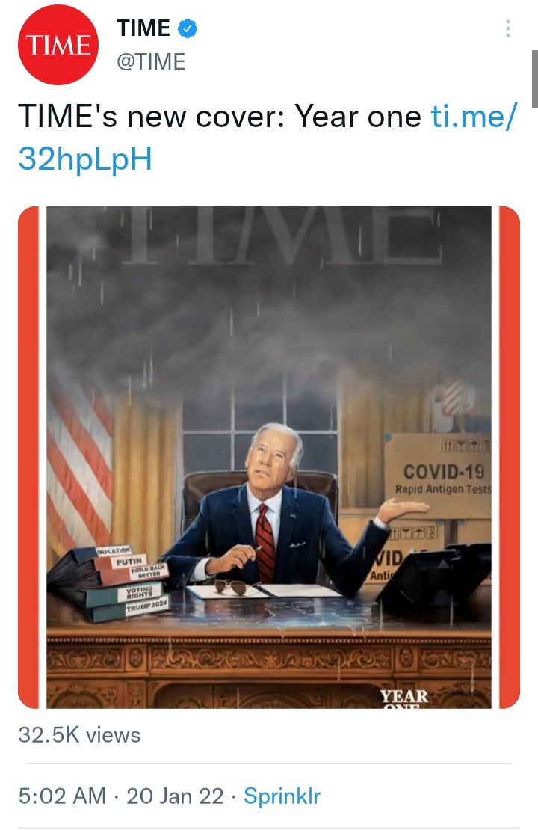The height and width of the screenshot is (830, 538).
Task: Click the faded TIME masthead on cover
Action: (280, 236)
